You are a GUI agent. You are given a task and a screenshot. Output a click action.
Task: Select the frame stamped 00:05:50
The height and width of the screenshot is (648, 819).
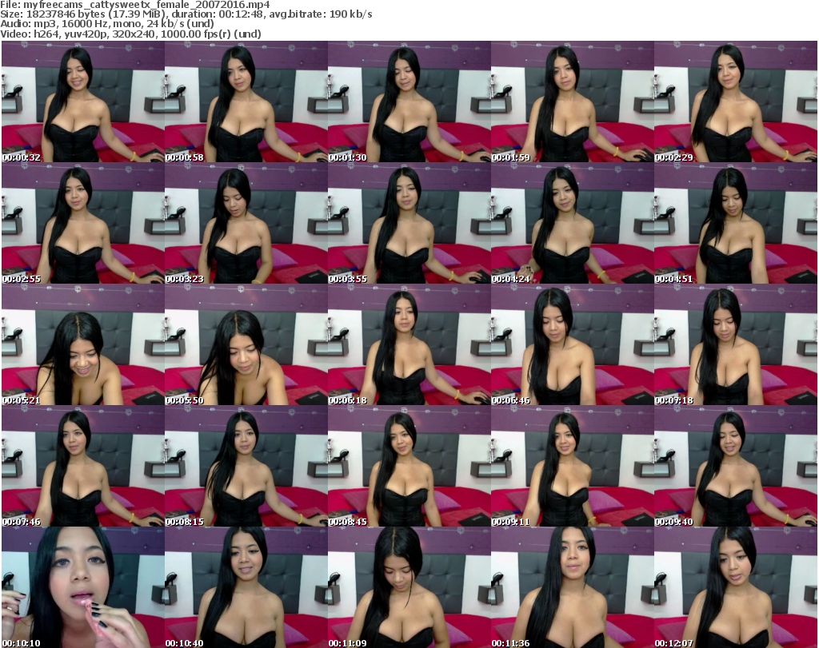pyautogui.click(x=246, y=345)
